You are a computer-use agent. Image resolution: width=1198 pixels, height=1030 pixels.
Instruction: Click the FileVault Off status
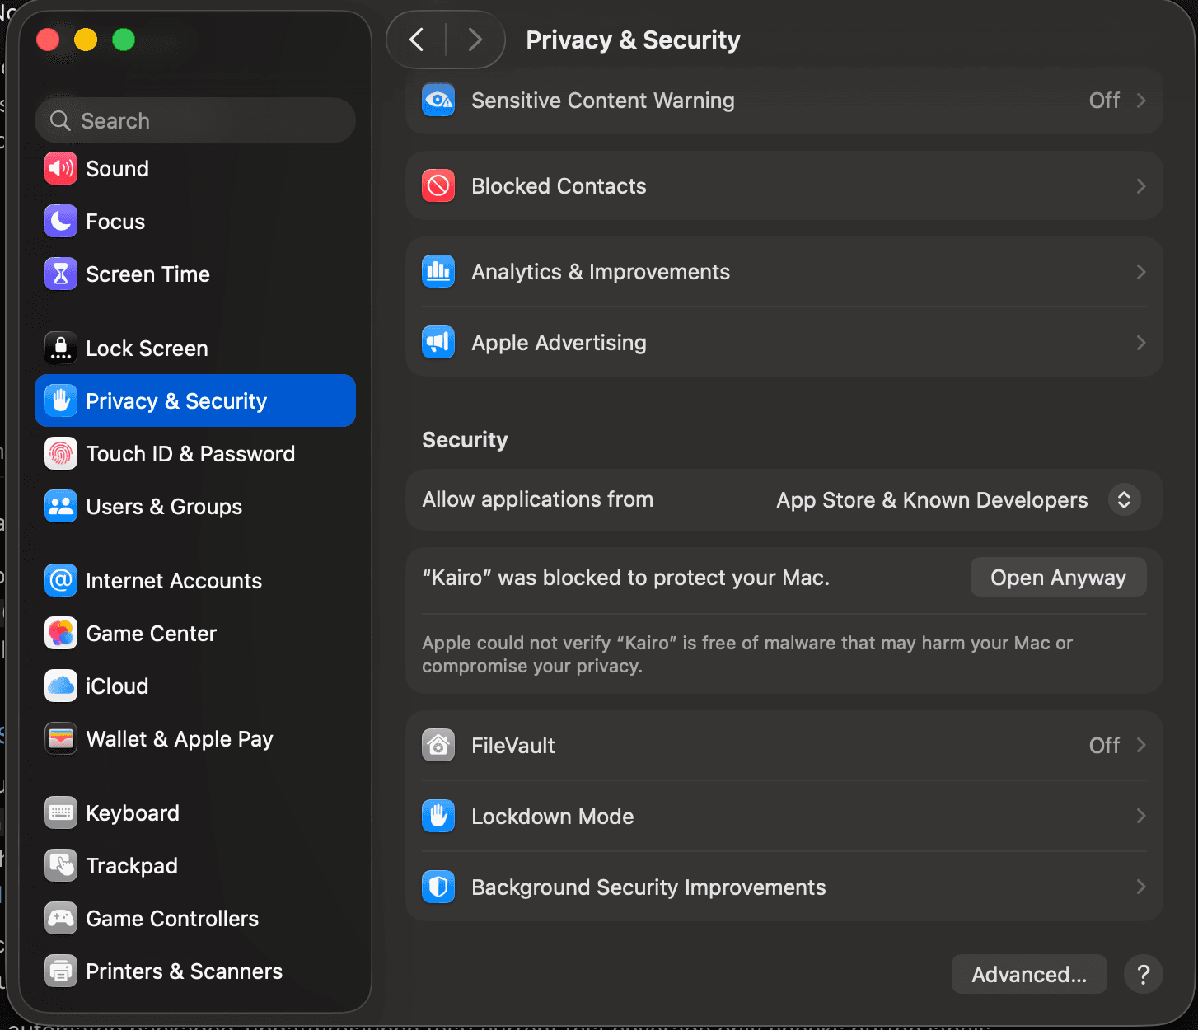pos(1104,746)
